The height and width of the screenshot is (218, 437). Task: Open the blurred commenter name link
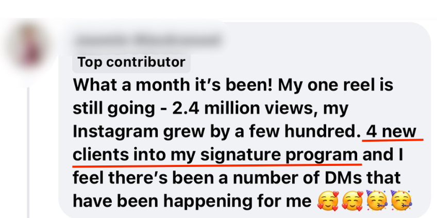(147, 41)
